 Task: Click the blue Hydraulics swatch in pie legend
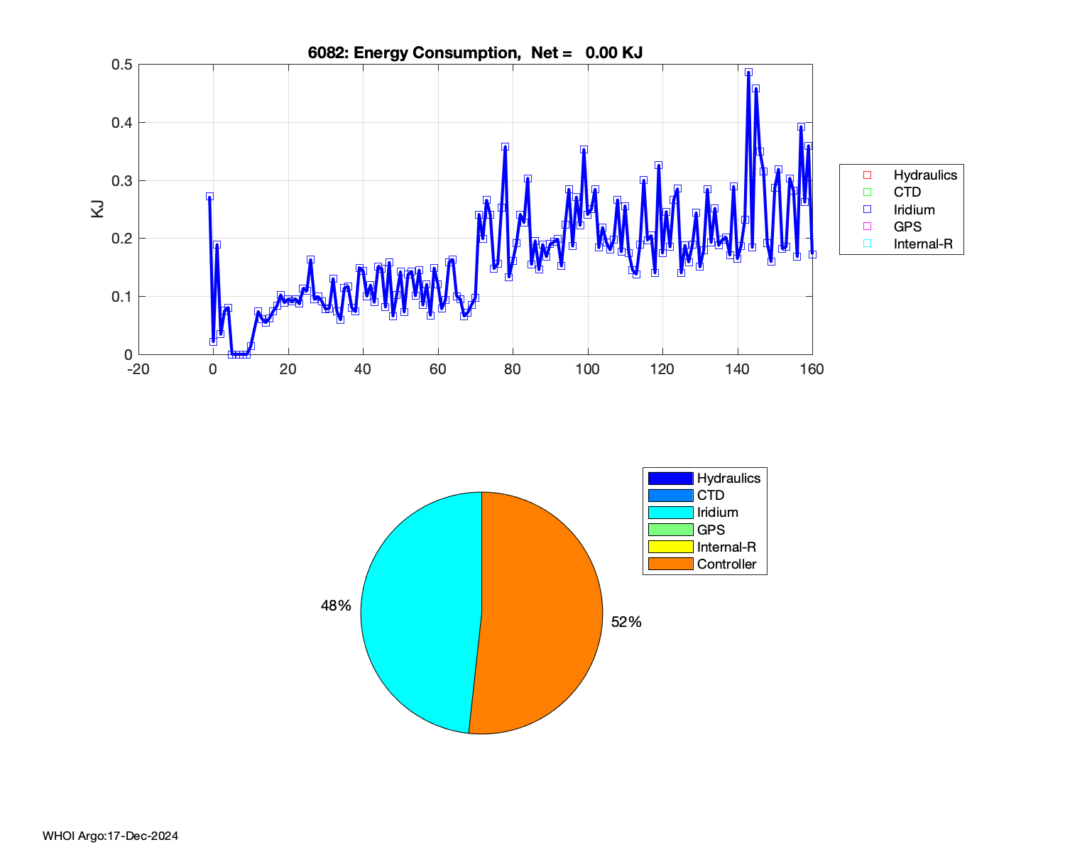[670, 479]
